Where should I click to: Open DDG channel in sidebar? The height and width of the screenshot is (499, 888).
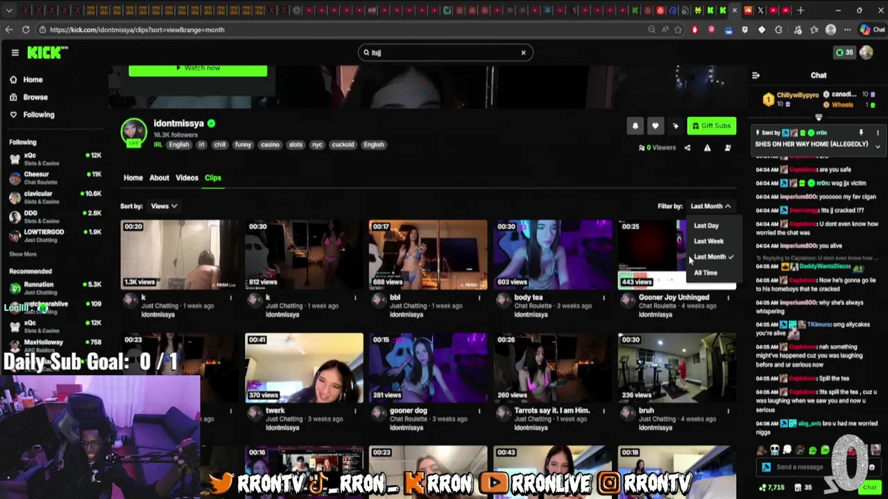55,217
